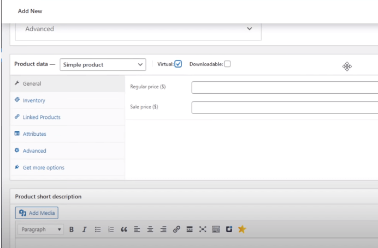Insert a numbered list
The height and width of the screenshot is (248, 378).
pos(111,229)
